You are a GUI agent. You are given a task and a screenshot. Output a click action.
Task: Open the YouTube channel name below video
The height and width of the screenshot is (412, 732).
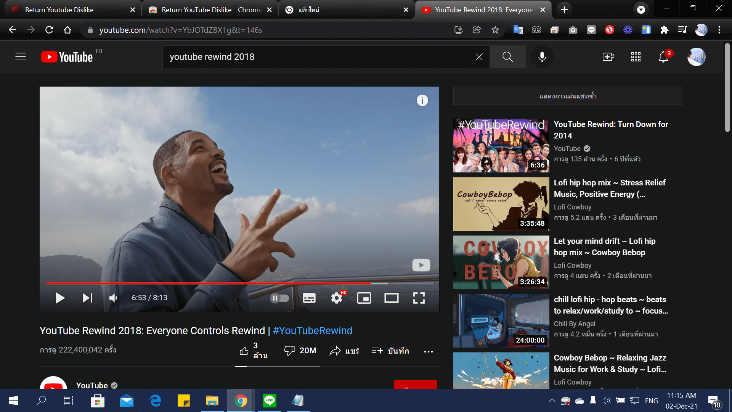pyautogui.click(x=92, y=386)
